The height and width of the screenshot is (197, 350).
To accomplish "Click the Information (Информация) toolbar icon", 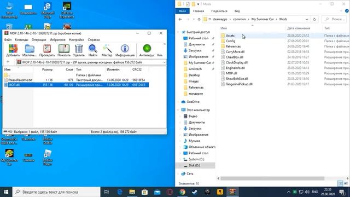I will [x=125, y=50].
